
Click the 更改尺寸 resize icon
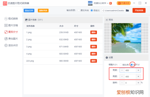point(6,32)
